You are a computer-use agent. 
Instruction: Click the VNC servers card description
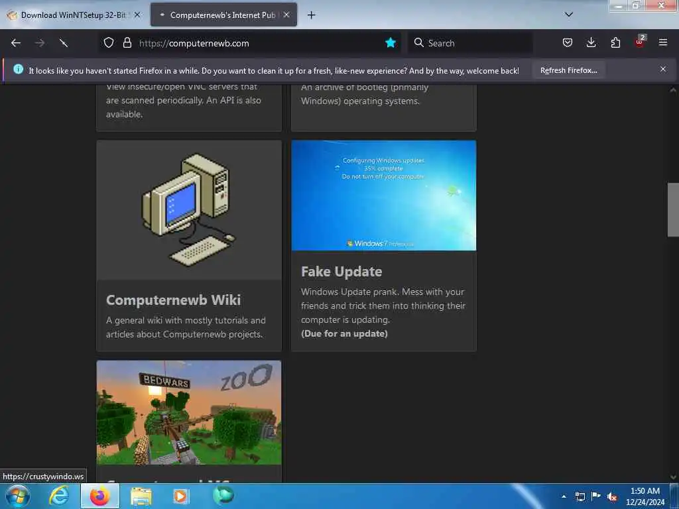point(184,101)
